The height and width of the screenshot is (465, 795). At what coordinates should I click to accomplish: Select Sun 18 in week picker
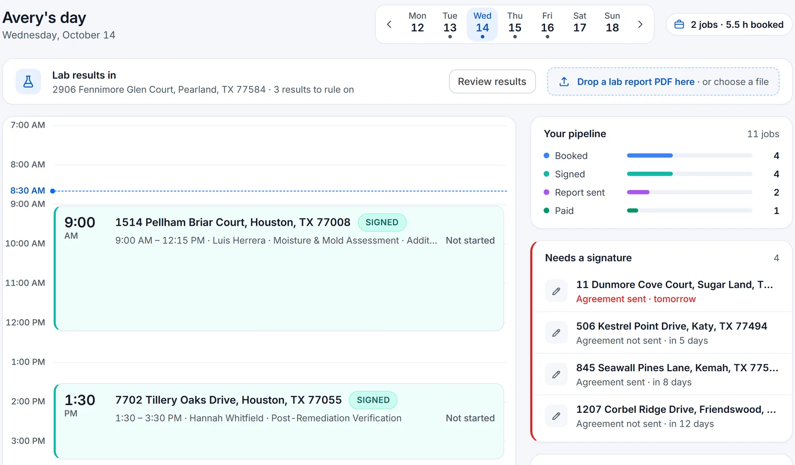tap(612, 24)
